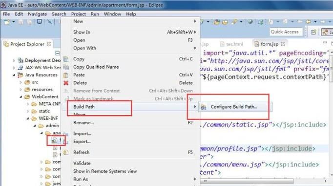
Task: Open the Window menu
Action: (112, 14)
